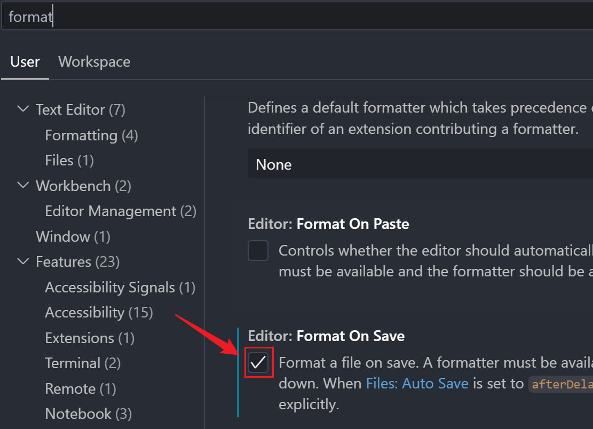Select the Window settings category
Image resolution: width=593 pixels, height=429 pixels.
73,236
